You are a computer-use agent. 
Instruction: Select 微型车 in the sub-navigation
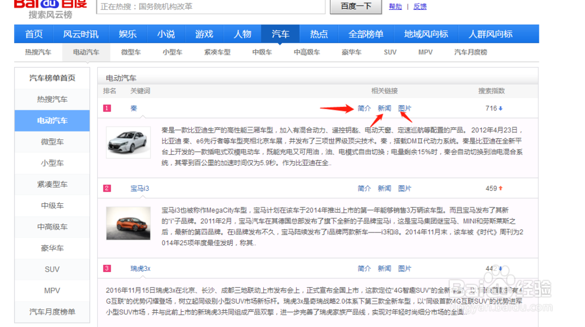[x=131, y=52]
